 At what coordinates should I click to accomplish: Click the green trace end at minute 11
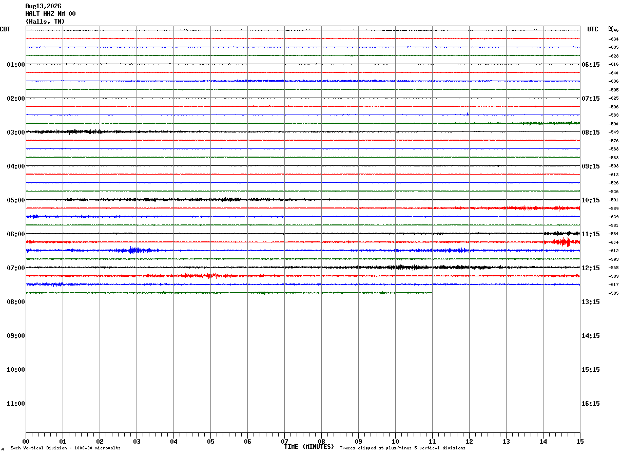point(431,293)
